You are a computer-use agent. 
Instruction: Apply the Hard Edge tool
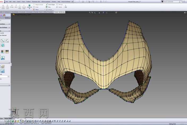click(x=20, y=7)
